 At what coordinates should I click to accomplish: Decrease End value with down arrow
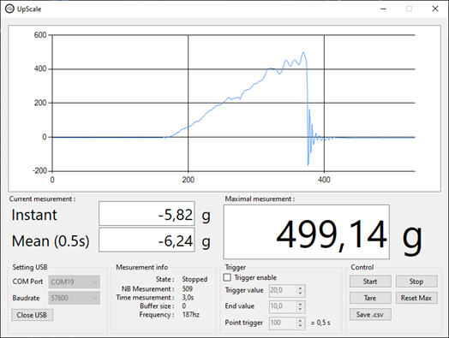(x=300, y=310)
